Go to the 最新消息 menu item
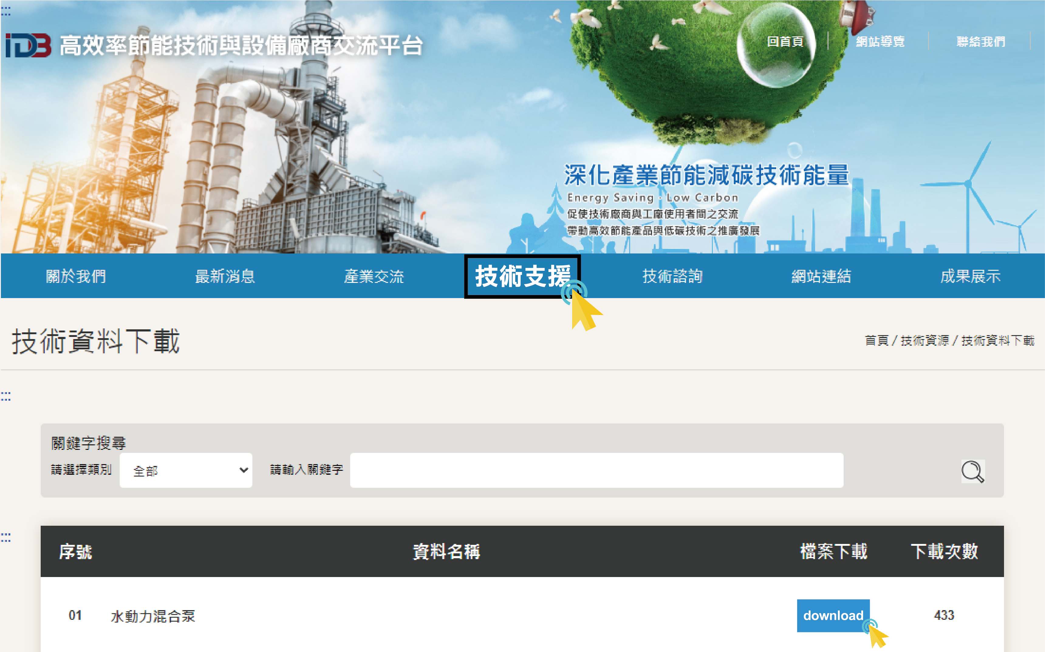Screen dimensions: 1045x652 [225, 276]
